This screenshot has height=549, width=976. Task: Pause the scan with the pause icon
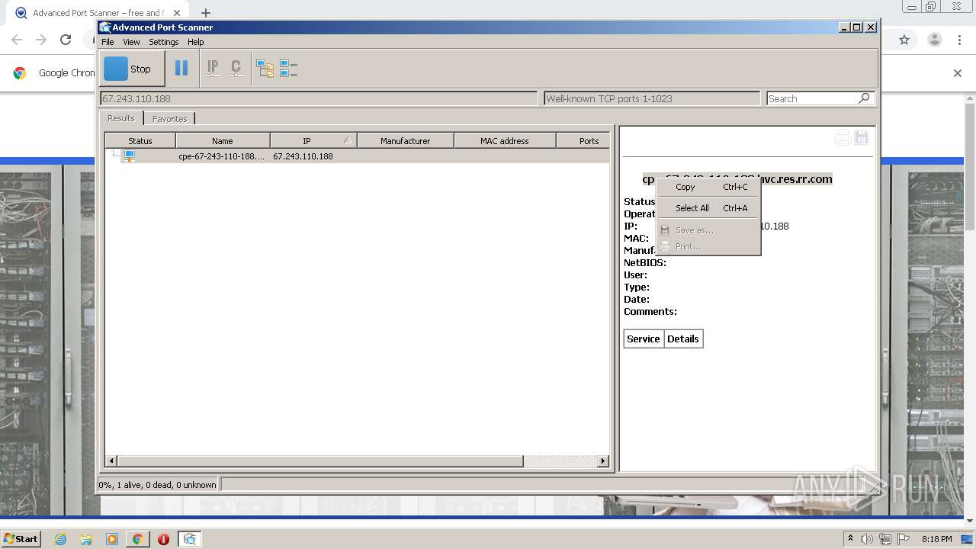[x=181, y=69]
